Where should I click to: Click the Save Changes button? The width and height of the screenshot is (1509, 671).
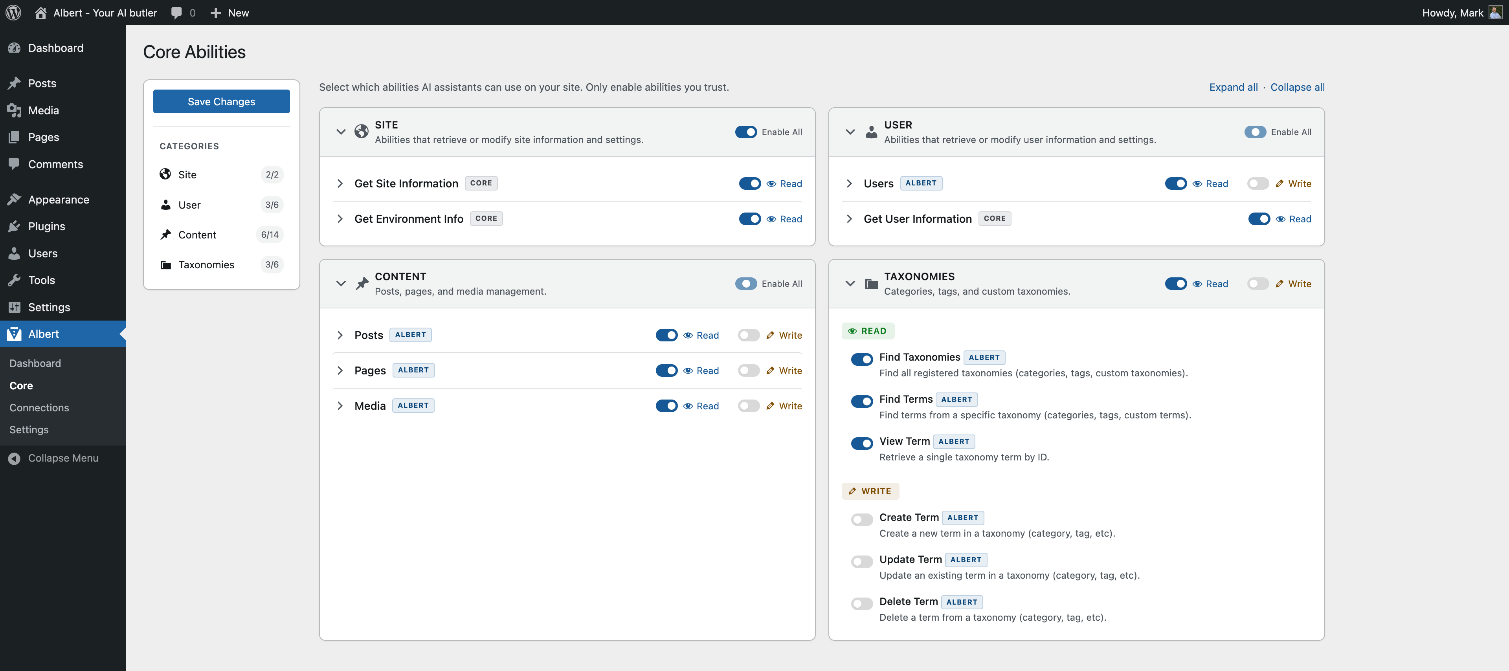[x=221, y=102]
